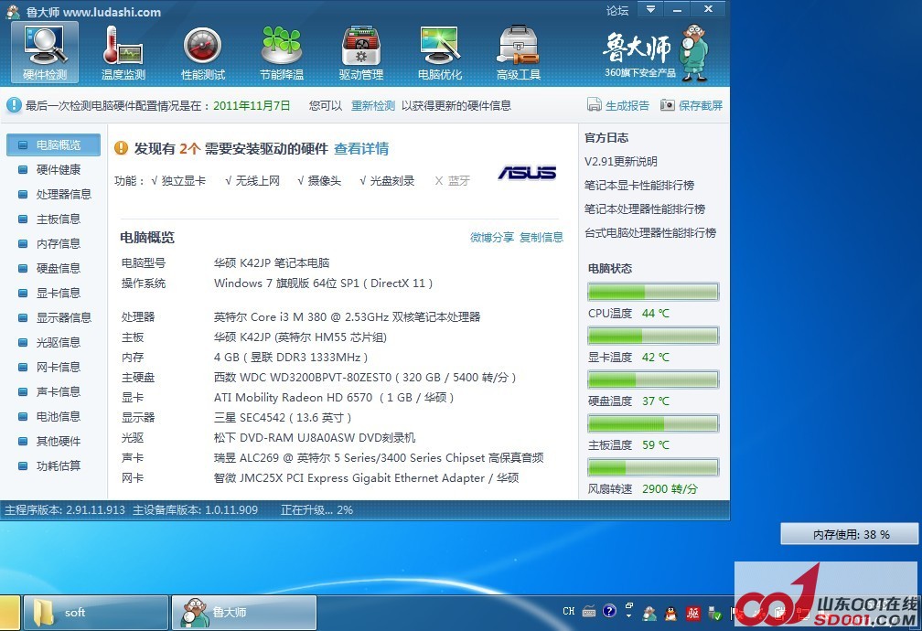
Task: Open the 高级工具 advanced tools icon
Action: (519, 51)
